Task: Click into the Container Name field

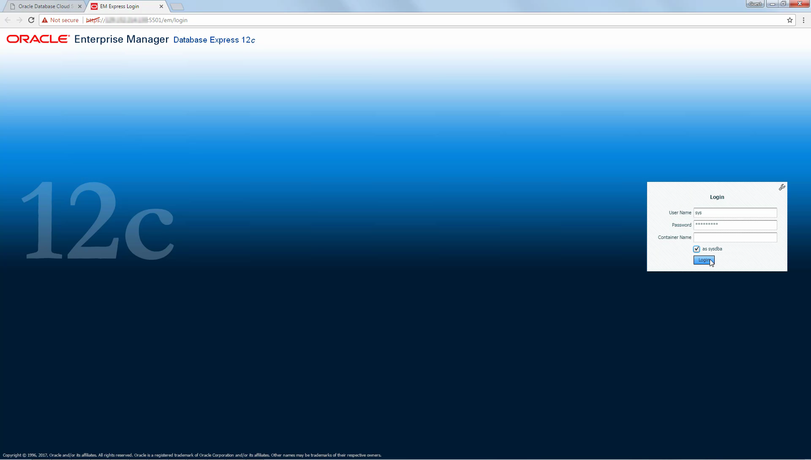Action: (735, 237)
